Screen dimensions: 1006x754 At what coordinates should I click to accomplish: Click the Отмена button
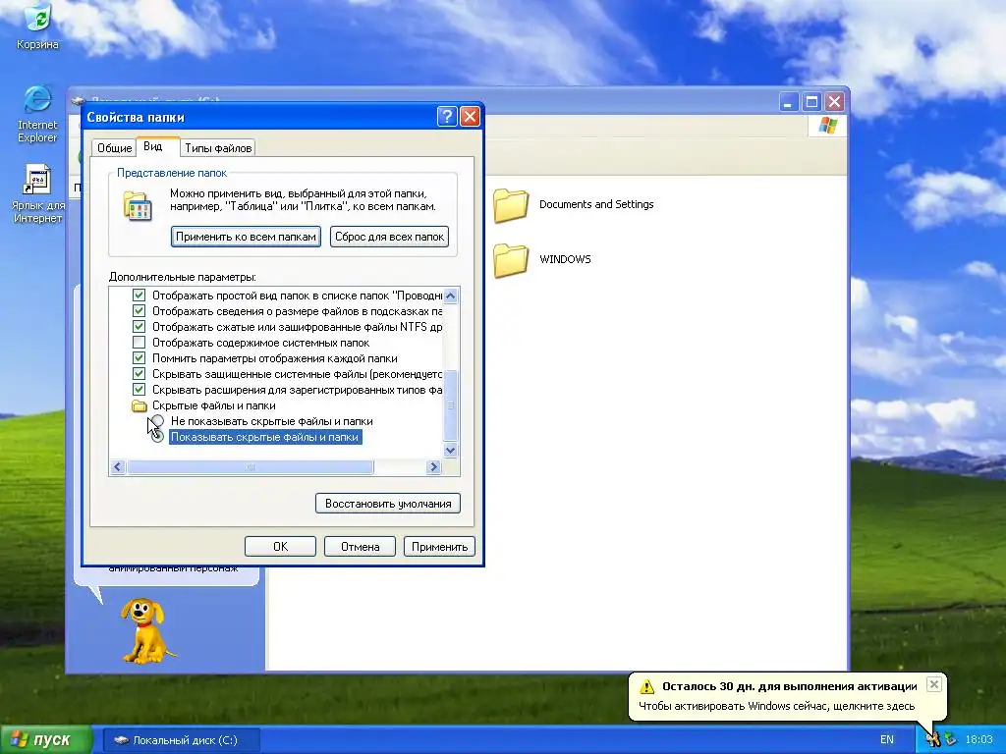coord(360,546)
